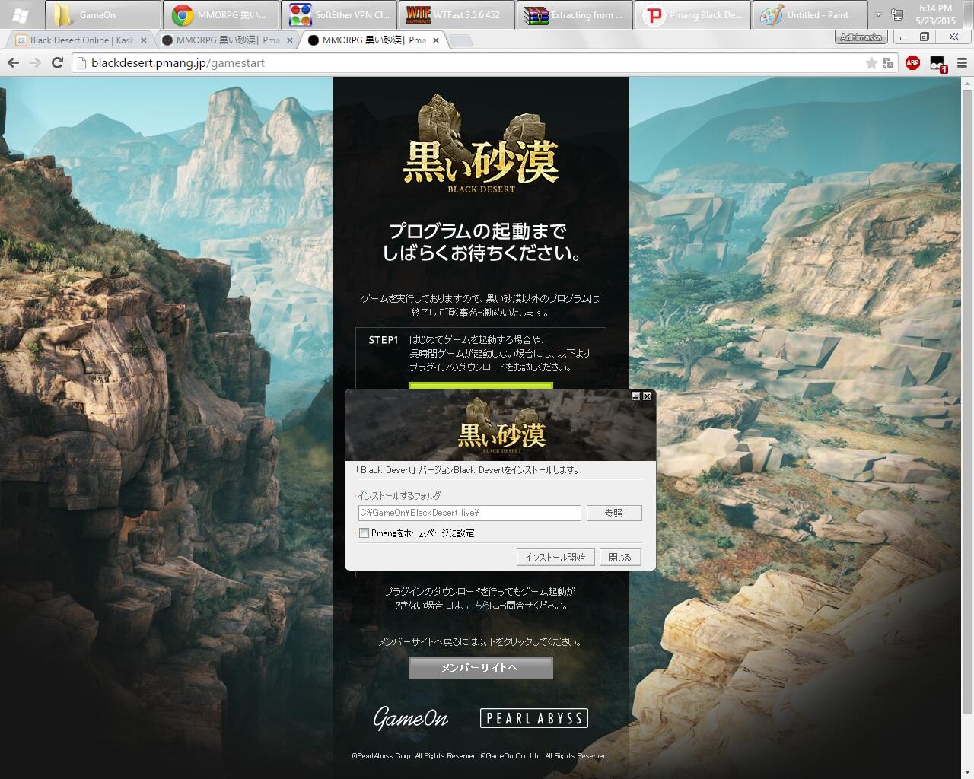Open SoftEther VPN Client from taskbar
The height and width of the screenshot is (779, 974).
(x=339, y=15)
